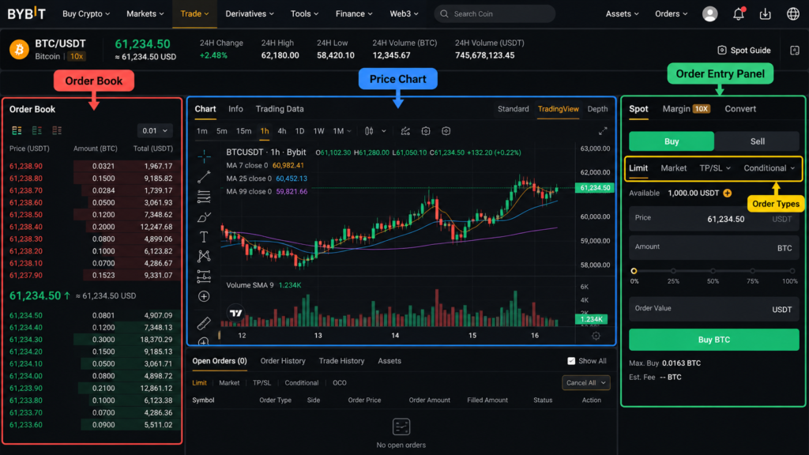
Task: Filter open orders by OCO
Action: point(340,383)
